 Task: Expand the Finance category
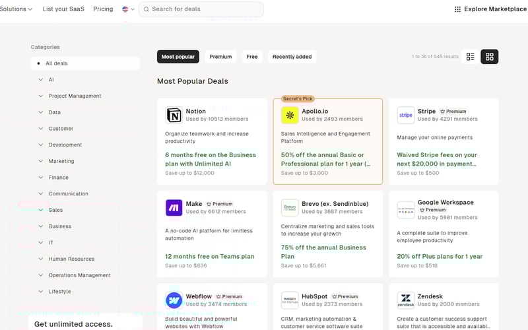click(x=41, y=178)
